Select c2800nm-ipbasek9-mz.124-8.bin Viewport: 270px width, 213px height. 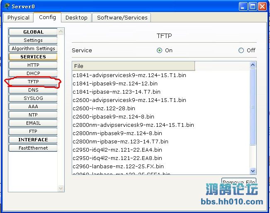[x=117, y=133]
